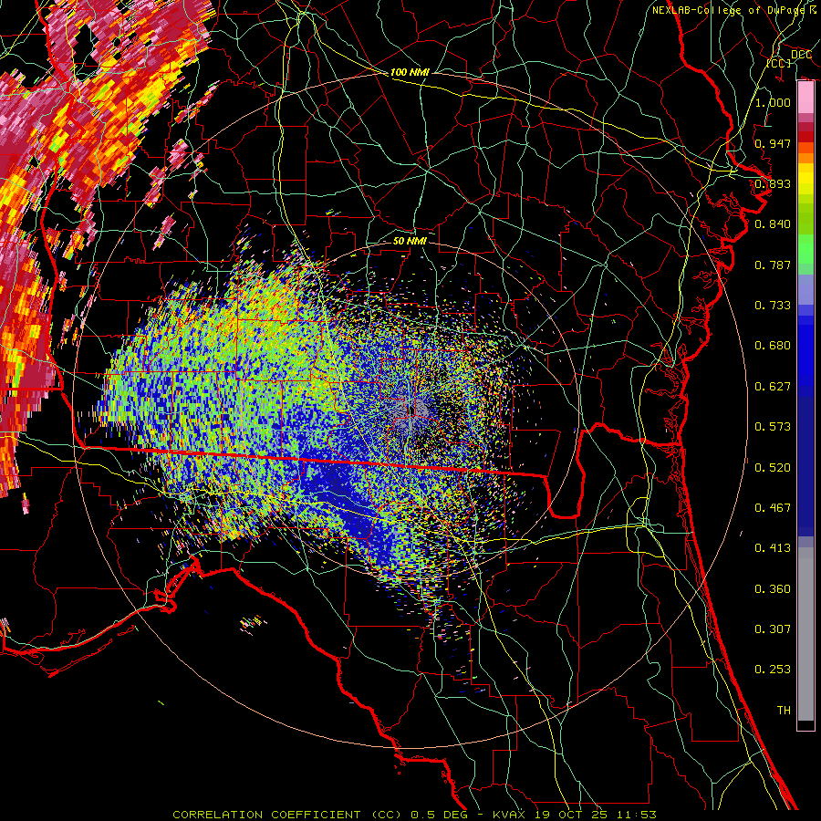This screenshot has height=821, width=821.
Task: Click the TH threshold label on the scale
Action: (x=784, y=711)
